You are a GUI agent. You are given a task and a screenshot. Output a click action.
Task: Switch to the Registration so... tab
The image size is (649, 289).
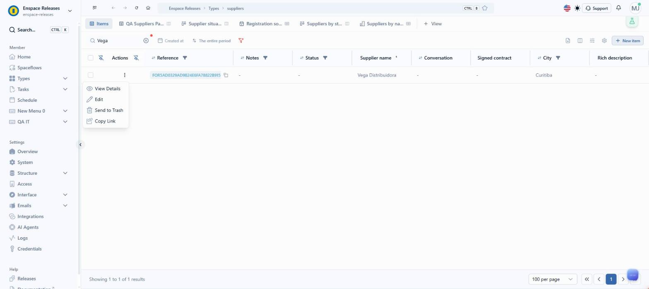264,24
